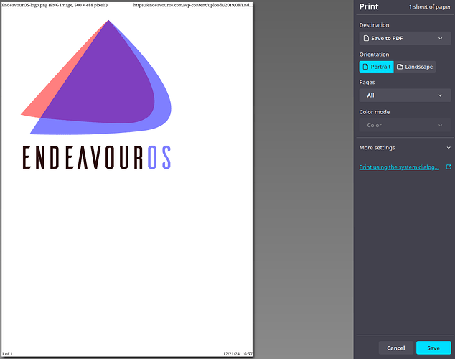Screen dimensions: 455x359
Task: Select Landscape orientation
Action: click(415, 67)
